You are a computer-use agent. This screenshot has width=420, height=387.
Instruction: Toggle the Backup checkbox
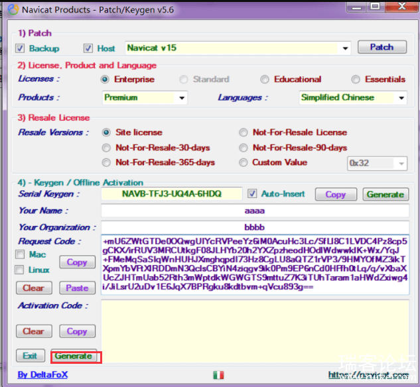[20, 48]
